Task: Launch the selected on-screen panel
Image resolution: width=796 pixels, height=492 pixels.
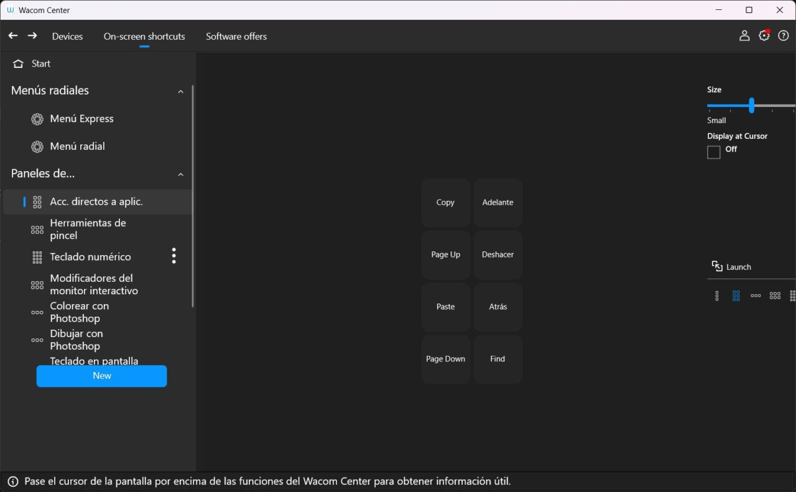Action: click(x=732, y=267)
